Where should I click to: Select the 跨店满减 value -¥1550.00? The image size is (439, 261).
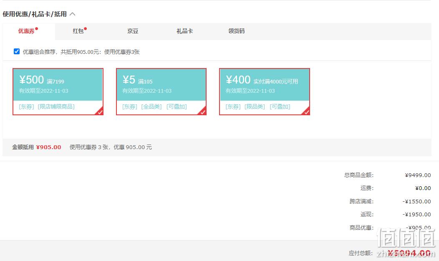click(x=417, y=201)
